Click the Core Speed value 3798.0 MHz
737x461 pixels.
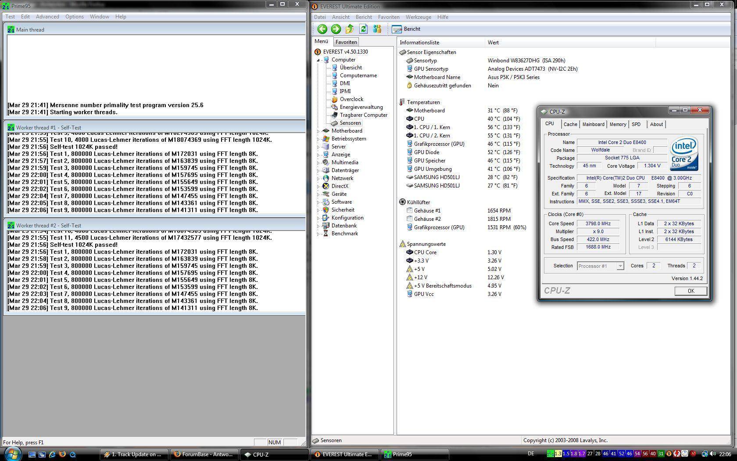598,224
